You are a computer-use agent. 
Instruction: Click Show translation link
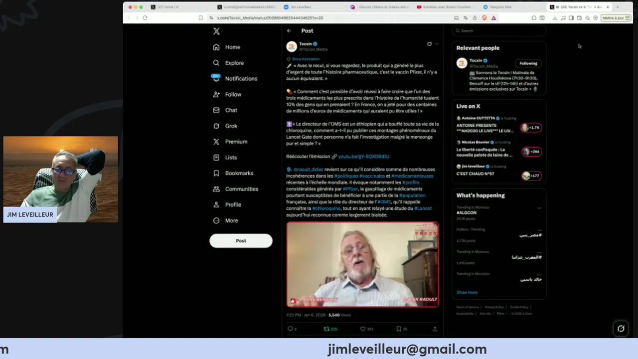pos(306,59)
